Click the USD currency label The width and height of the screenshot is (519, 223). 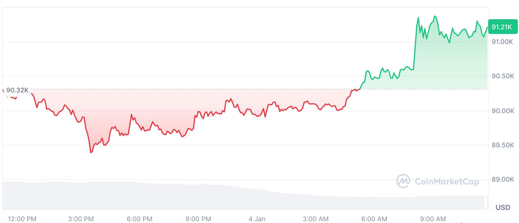pos(503,207)
